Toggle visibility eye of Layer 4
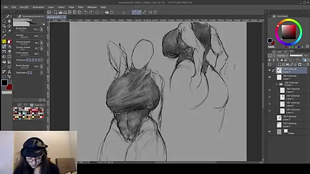310x174 pixels. [269, 90]
